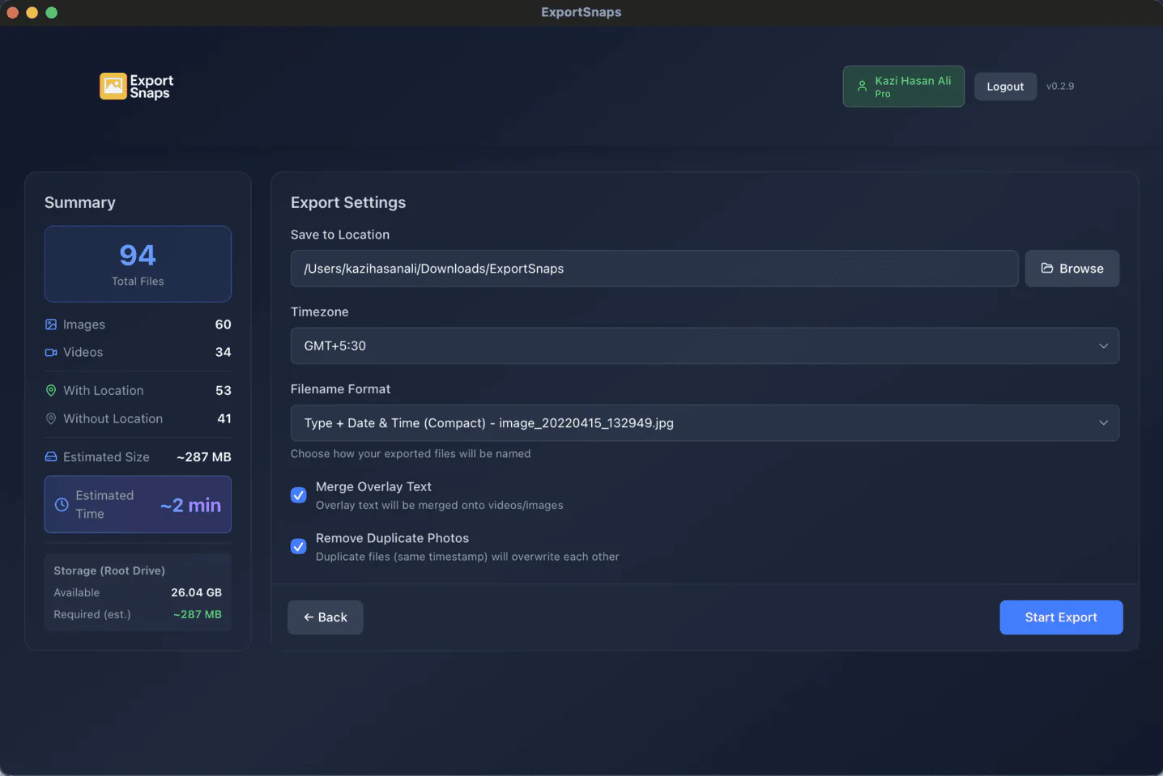The image size is (1163, 776).
Task: Click the Estimated Size drive icon
Action: click(49, 456)
